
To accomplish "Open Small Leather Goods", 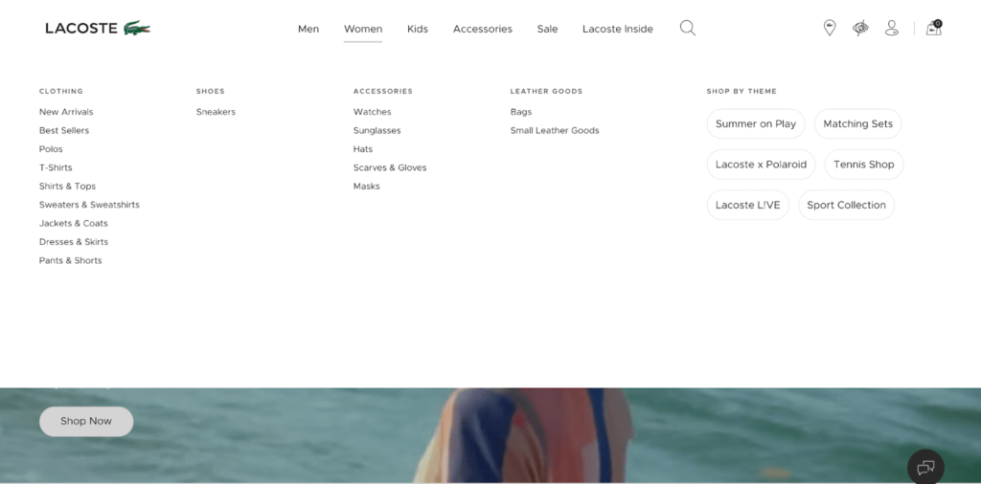I will 555,130.
